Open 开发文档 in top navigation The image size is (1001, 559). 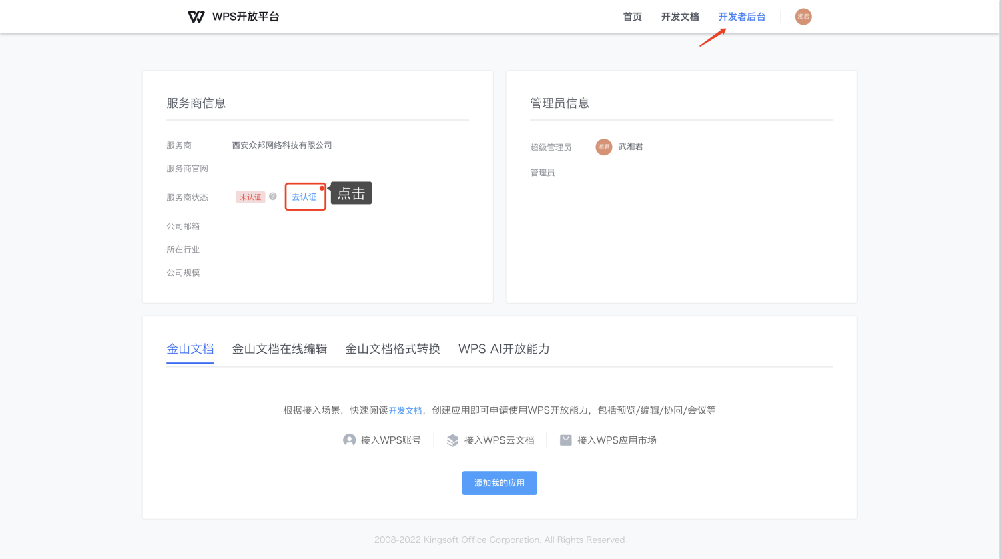[x=680, y=17]
